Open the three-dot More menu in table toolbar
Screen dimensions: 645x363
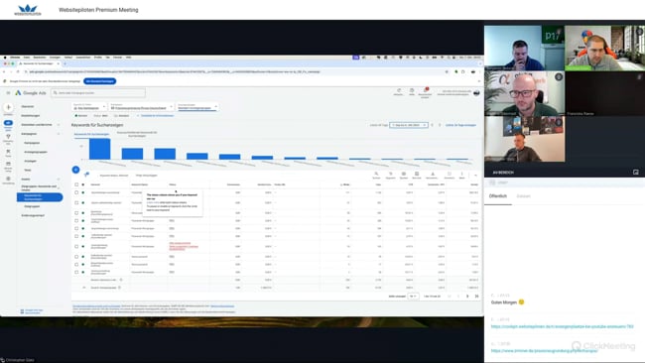(461, 174)
